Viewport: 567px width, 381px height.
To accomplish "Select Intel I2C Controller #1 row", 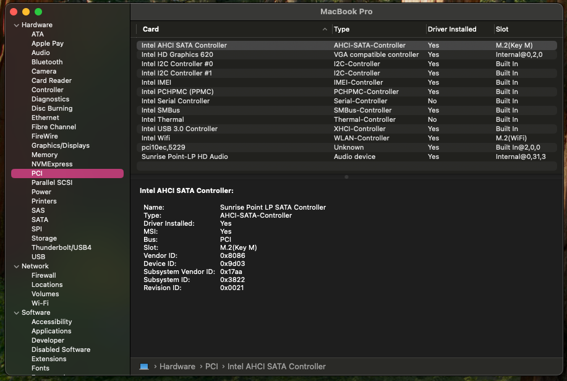I will pyautogui.click(x=346, y=73).
